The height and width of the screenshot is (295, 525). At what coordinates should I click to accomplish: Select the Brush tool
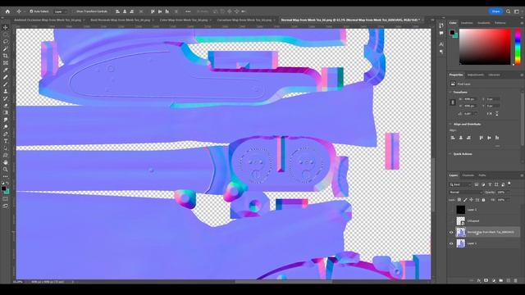[x=6, y=84]
